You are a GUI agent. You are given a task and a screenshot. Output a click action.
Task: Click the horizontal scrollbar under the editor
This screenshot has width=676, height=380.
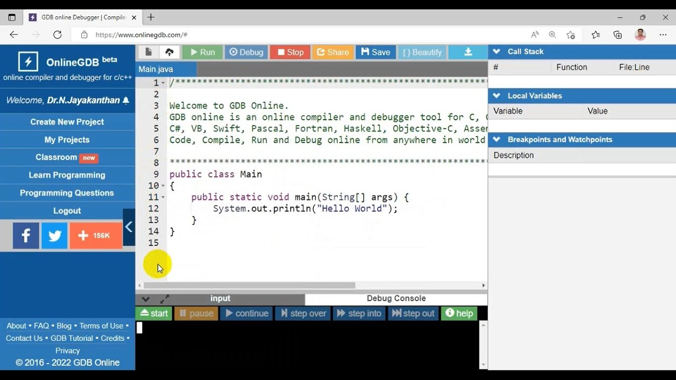tap(248, 285)
